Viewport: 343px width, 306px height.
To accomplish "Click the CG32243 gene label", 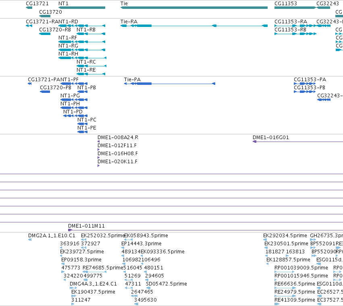I will [x=328, y=4].
